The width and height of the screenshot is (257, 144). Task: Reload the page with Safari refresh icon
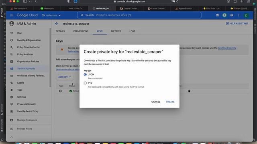click(x=177, y=2)
